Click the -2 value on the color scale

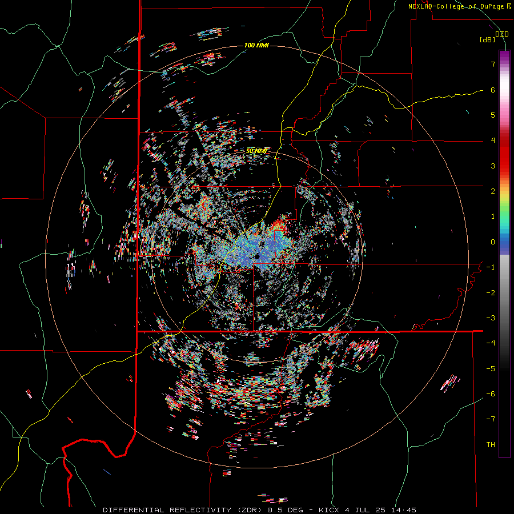pyautogui.click(x=491, y=292)
